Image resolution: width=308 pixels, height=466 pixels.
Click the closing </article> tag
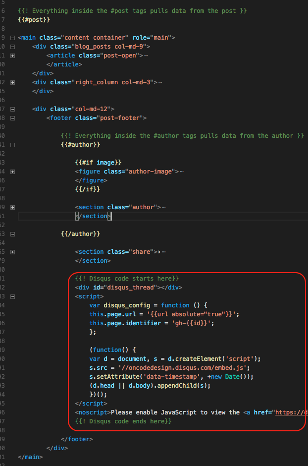64,64
